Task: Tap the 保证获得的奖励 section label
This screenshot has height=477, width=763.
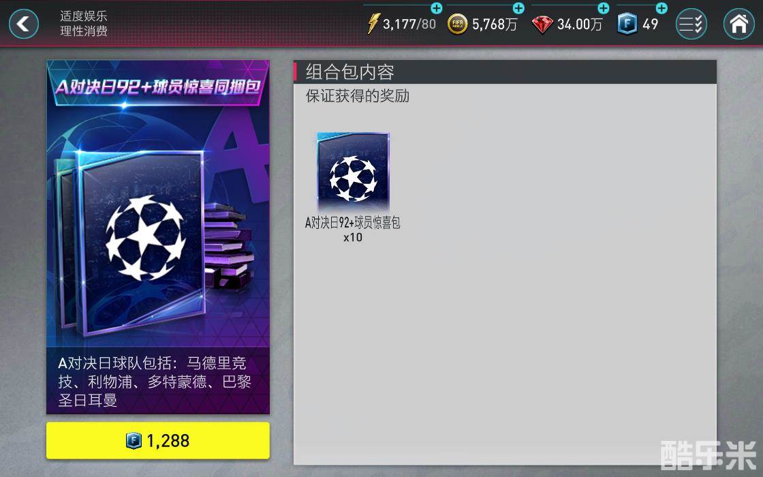Action: (357, 96)
